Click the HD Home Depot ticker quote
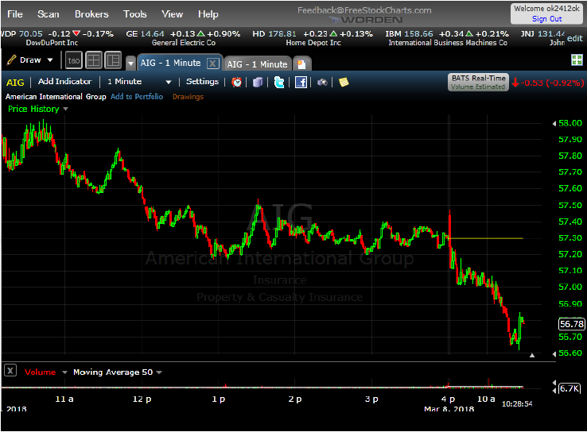587x432 pixels. point(313,38)
